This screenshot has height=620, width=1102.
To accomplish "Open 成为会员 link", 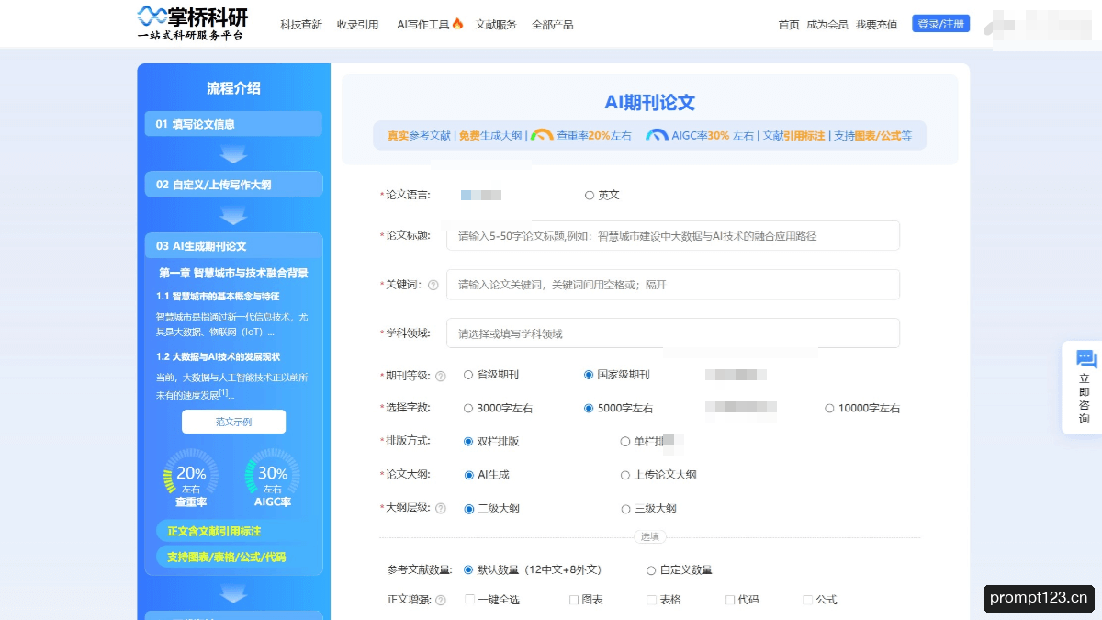I will (826, 25).
